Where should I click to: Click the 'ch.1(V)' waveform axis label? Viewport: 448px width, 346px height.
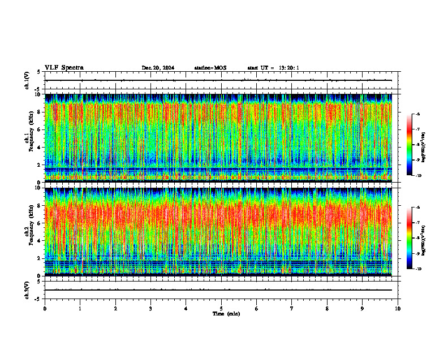tap(27, 80)
